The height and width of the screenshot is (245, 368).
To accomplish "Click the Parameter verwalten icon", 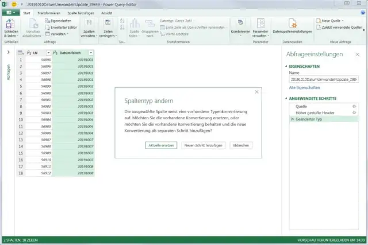I will click(260, 24).
